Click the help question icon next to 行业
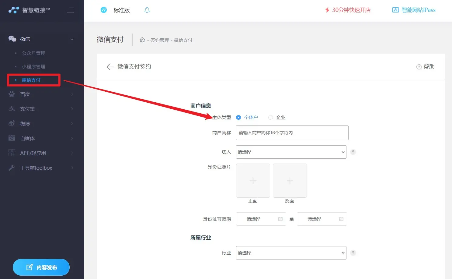 353,253
